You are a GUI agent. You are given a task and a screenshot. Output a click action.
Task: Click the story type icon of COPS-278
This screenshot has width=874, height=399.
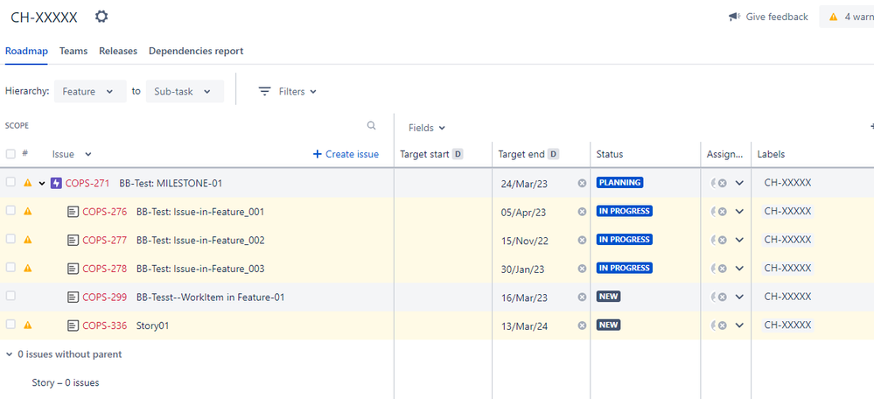click(73, 269)
